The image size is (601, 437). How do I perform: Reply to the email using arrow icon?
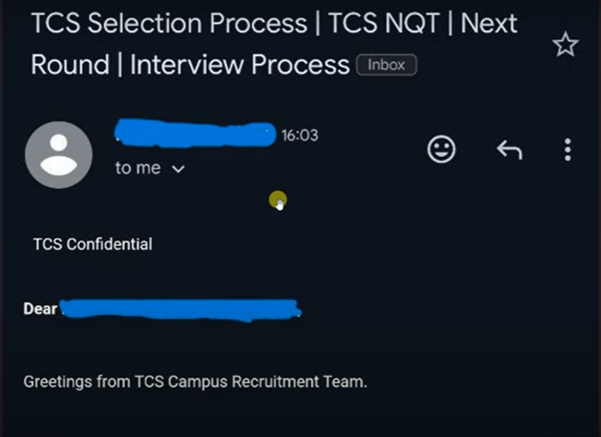click(x=510, y=150)
